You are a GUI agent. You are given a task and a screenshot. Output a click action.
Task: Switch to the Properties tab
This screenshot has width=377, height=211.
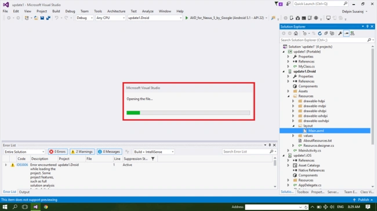318,192
